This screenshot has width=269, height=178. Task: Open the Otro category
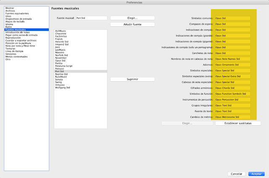(x=8, y=59)
